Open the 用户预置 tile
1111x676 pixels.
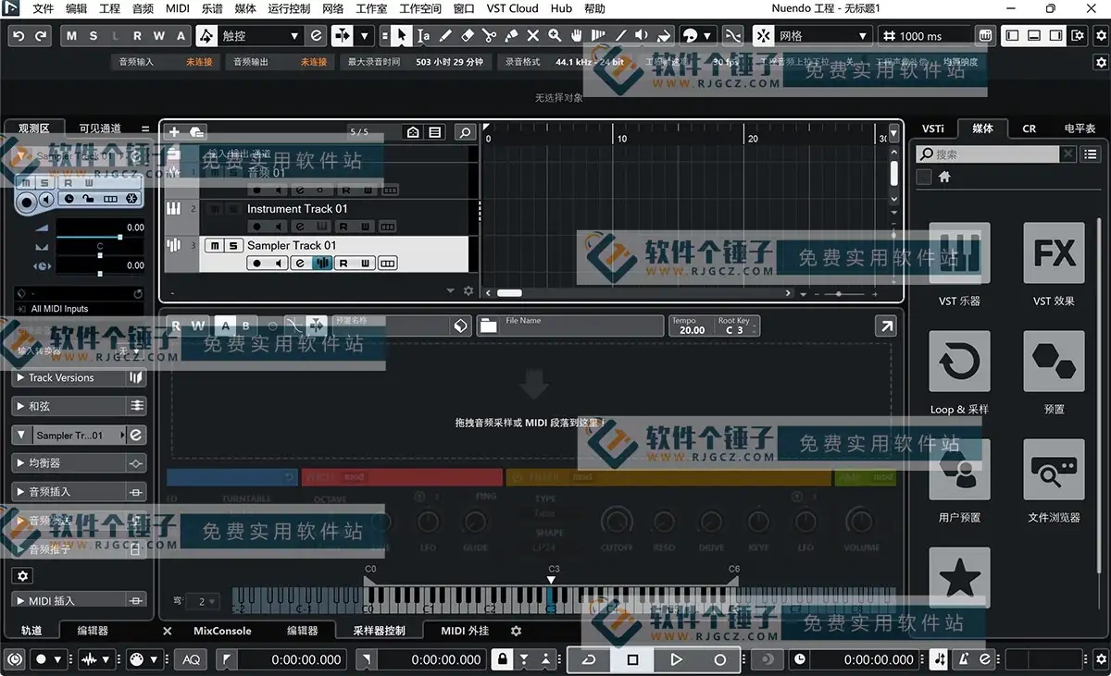click(x=959, y=470)
